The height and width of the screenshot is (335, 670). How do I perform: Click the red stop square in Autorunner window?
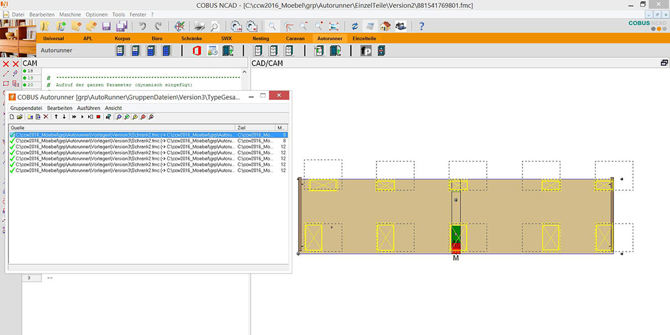tap(98, 117)
